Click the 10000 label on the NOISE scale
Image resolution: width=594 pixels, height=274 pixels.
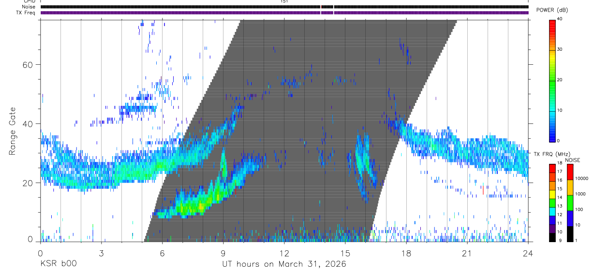(x=581, y=178)
